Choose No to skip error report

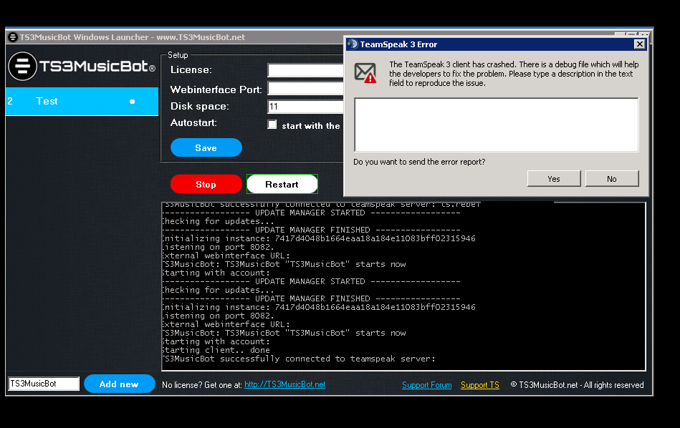coord(612,178)
